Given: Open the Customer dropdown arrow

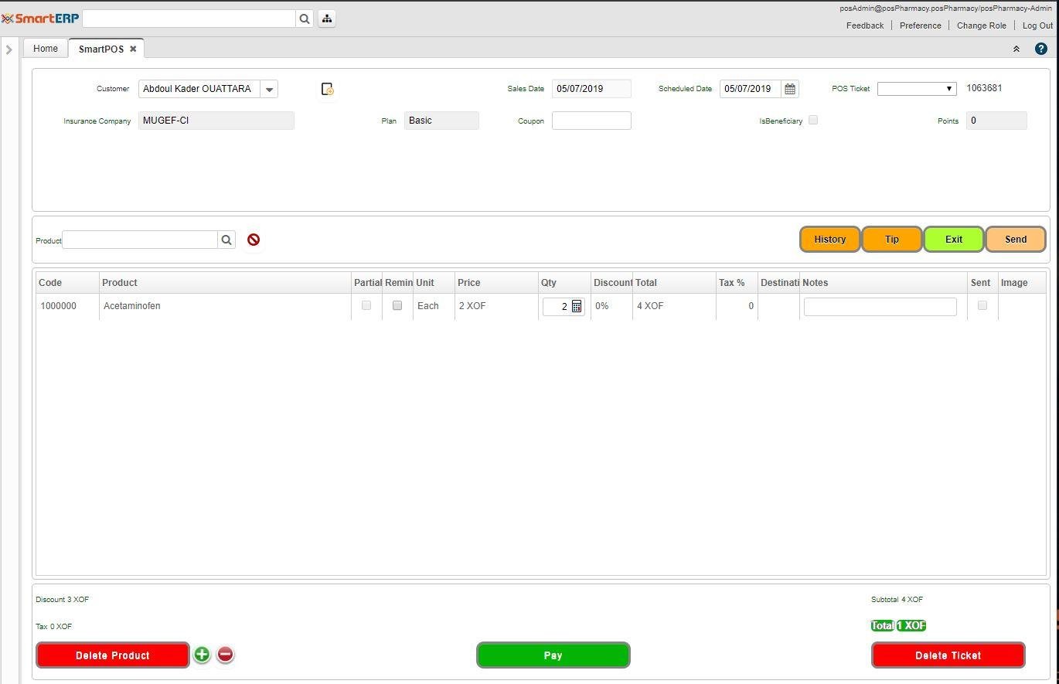Looking at the screenshot, I should click(x=269, y=89).
